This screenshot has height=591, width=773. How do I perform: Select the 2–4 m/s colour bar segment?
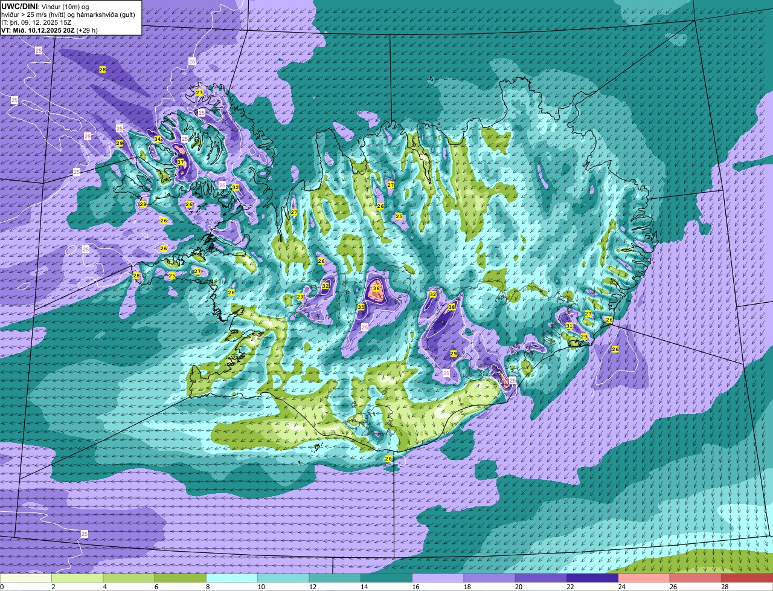click(78, 578)
